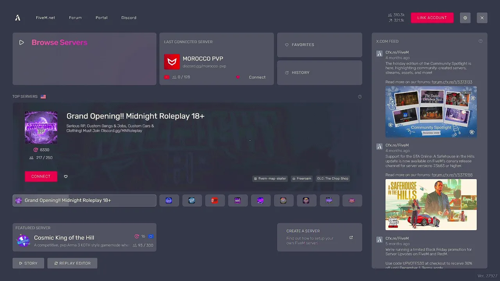Click the 0 / 128 player count
This screenshot has width=500, height=281.
tap(181, 77)
